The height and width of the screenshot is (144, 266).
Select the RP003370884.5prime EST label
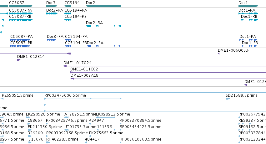click(x=140, y=121)
